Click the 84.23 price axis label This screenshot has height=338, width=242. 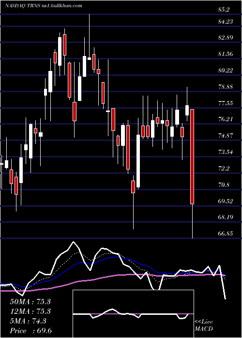click(226, 22)
